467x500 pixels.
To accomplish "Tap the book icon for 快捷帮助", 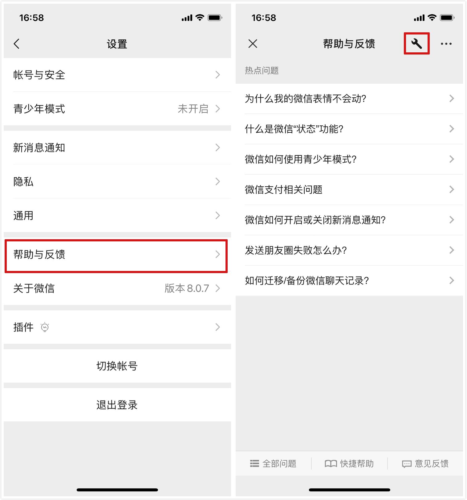I will click(x=331, y=464).
